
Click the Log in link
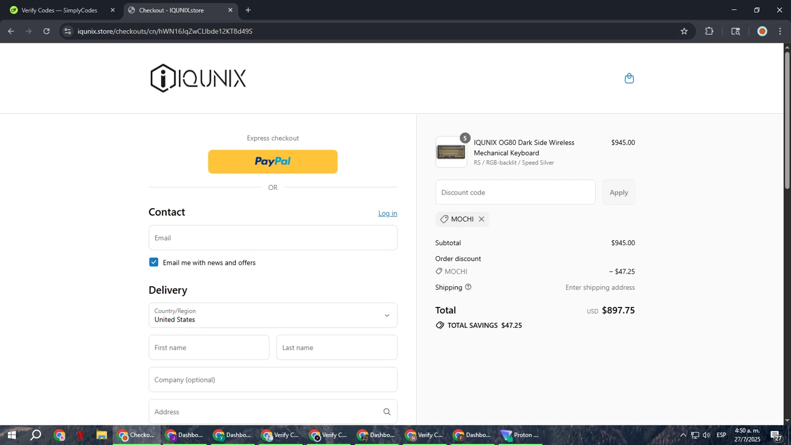[x=388, y=214]
